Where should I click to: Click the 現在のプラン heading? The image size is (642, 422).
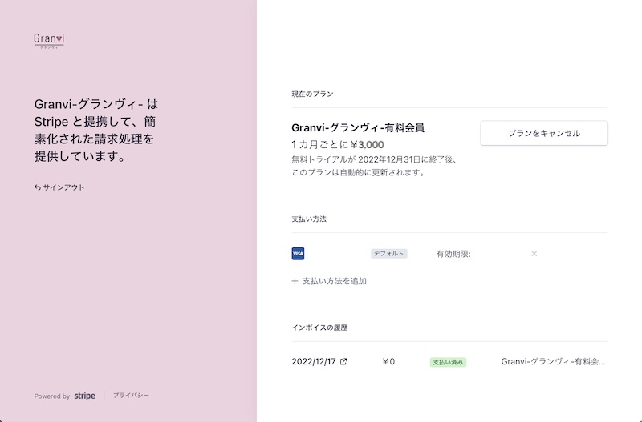[312, 94]
